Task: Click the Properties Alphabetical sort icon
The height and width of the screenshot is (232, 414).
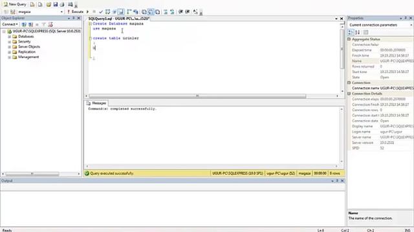Action: [x=358, y=32]
